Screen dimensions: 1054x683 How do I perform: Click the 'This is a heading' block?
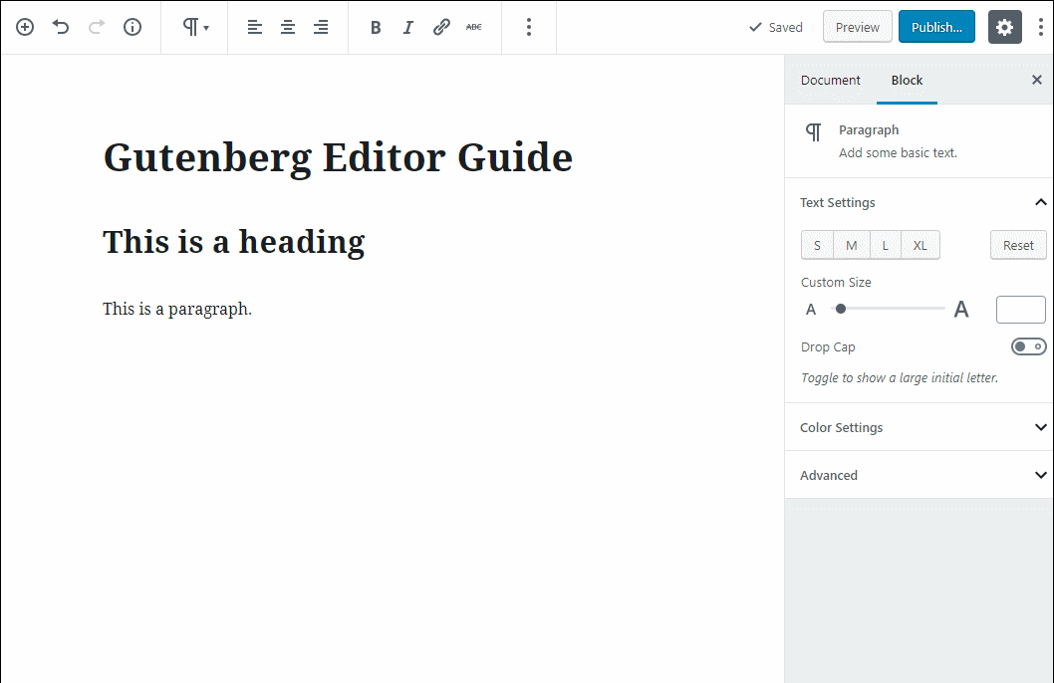coord(233,242)
